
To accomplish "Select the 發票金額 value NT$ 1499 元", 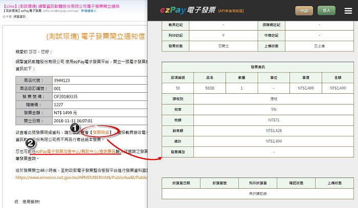I will coord(65,113).
